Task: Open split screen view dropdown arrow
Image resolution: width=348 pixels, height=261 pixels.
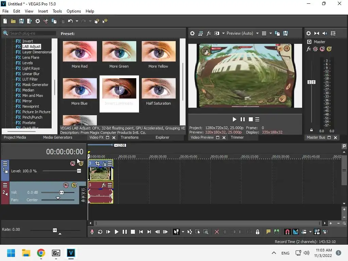Action: pos(223,33)
